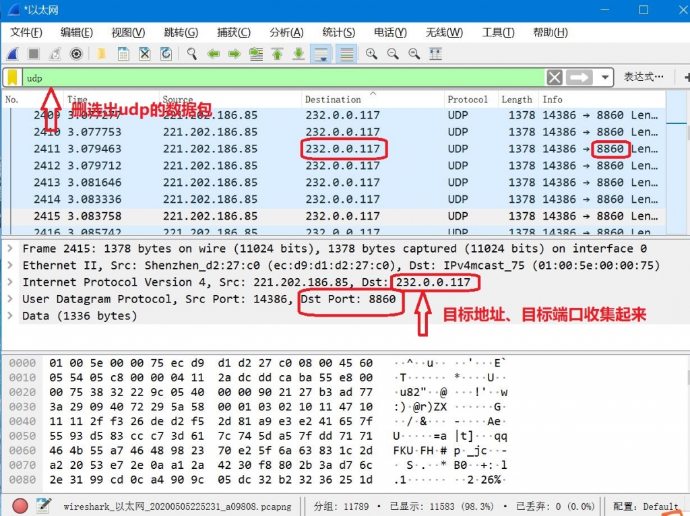690x516 pixels.
Task: Expand Internet Protocol Version 4 node
Action: 10,282
